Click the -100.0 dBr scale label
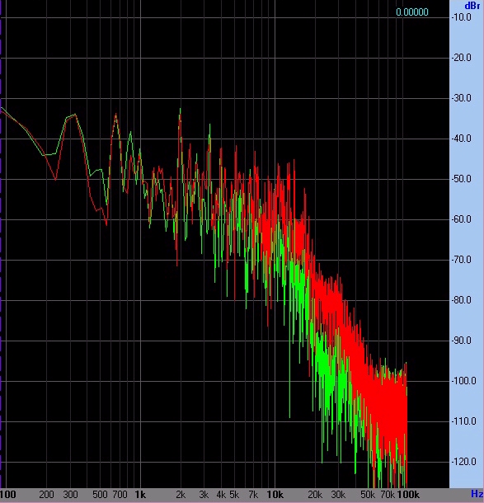 click(x=463, y=381)
